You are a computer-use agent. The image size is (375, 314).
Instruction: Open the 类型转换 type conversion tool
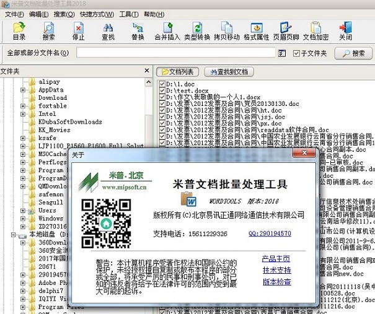point(197,31)
